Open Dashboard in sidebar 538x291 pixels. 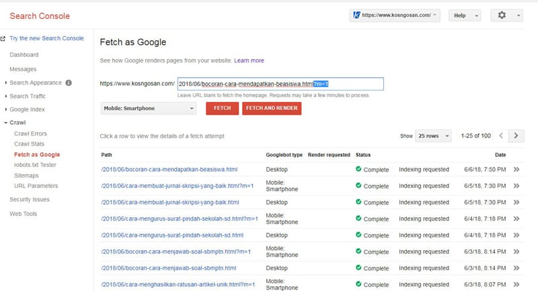coord(24,55)
